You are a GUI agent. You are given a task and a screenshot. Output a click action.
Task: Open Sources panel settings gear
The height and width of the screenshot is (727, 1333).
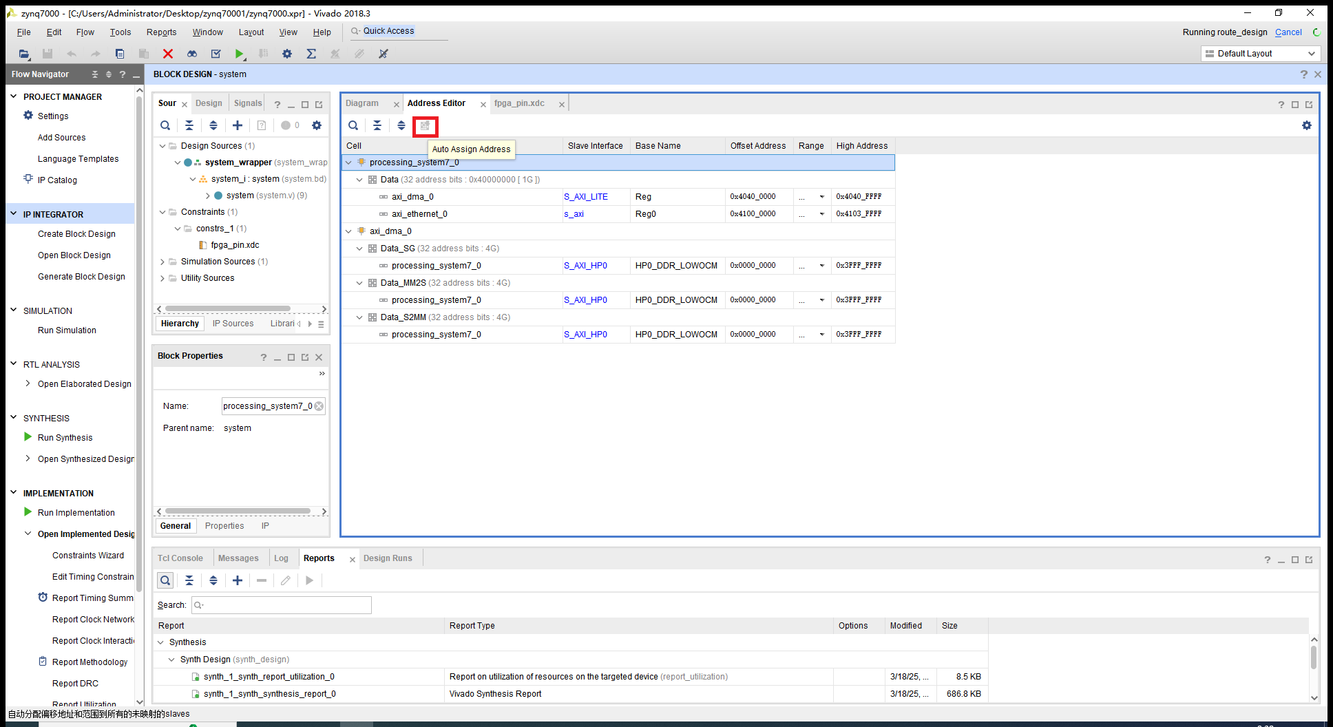click(317, 125)
